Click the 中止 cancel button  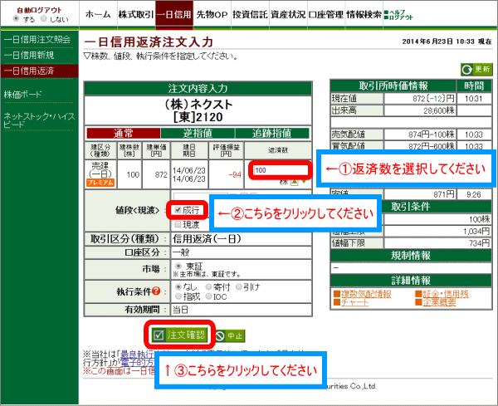pos(230,335)
